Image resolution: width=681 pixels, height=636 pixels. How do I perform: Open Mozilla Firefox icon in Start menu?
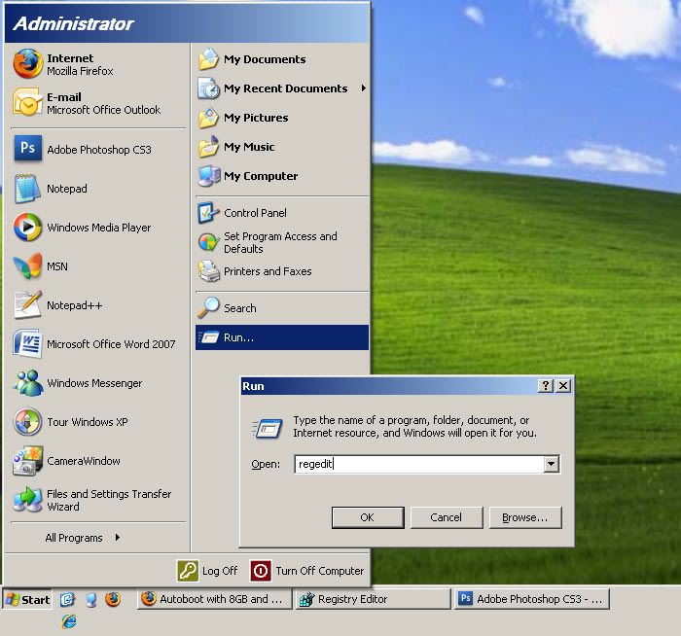28,64
